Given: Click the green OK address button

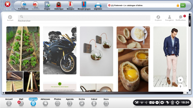Looking at the screenshot, I should [183, 5].
